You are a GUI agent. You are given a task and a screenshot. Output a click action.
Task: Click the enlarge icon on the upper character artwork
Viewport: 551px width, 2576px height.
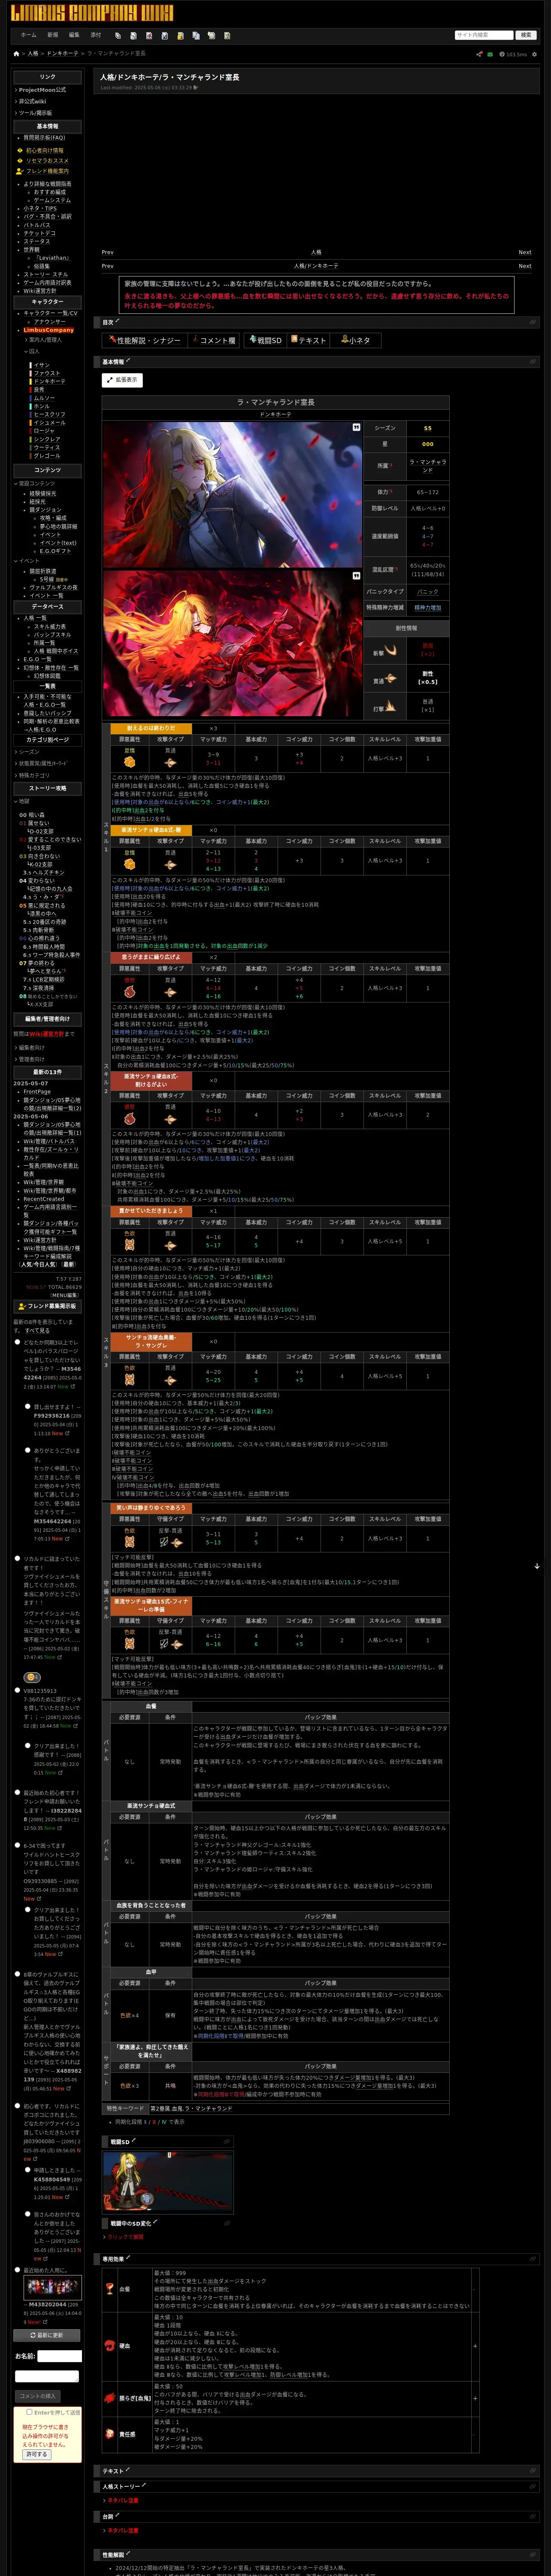356,427
